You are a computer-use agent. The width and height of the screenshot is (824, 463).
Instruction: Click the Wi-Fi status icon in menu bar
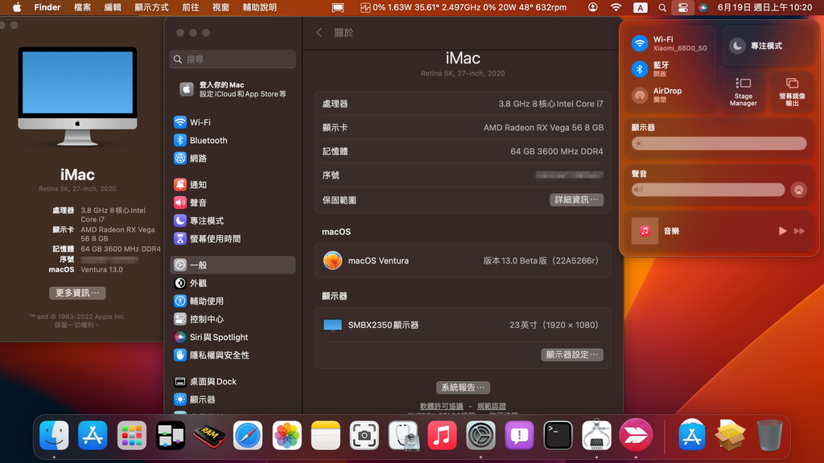click(616, 7)
